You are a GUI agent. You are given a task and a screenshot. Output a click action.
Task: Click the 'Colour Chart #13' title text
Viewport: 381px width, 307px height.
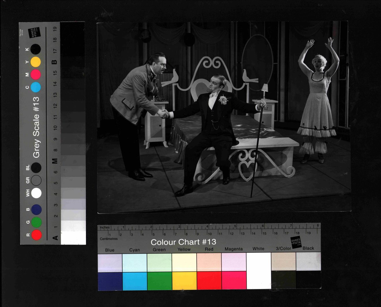(183, 242)
